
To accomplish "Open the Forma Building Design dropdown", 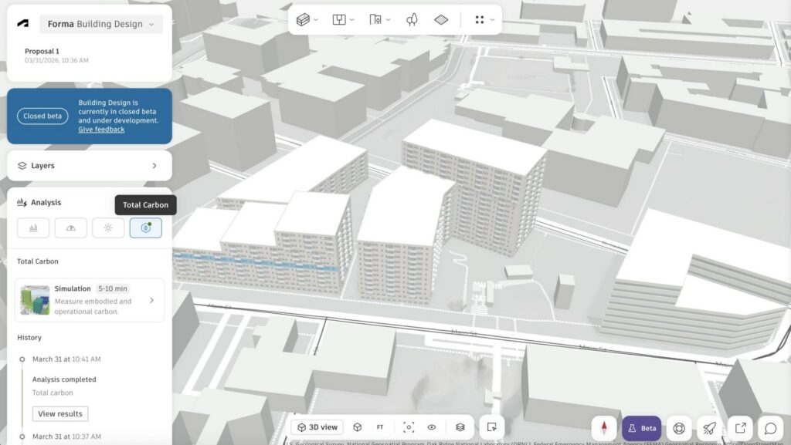I will coord(101,24).
